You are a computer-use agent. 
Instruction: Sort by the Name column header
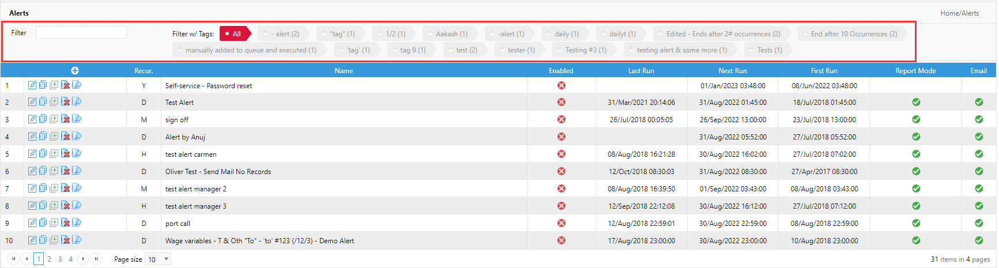(x=344, y=70)
